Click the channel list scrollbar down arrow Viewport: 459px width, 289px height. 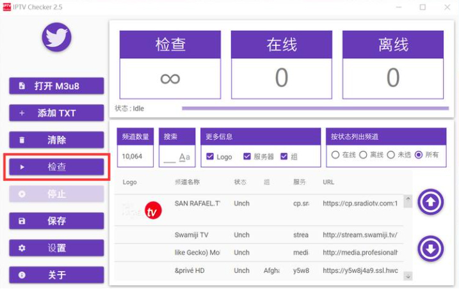[x=408, y=276]
